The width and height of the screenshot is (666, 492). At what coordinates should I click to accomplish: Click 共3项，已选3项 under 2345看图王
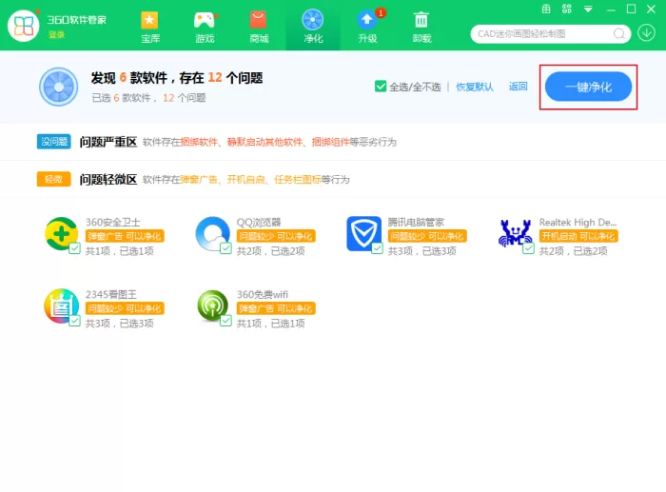tap(119, 324)
